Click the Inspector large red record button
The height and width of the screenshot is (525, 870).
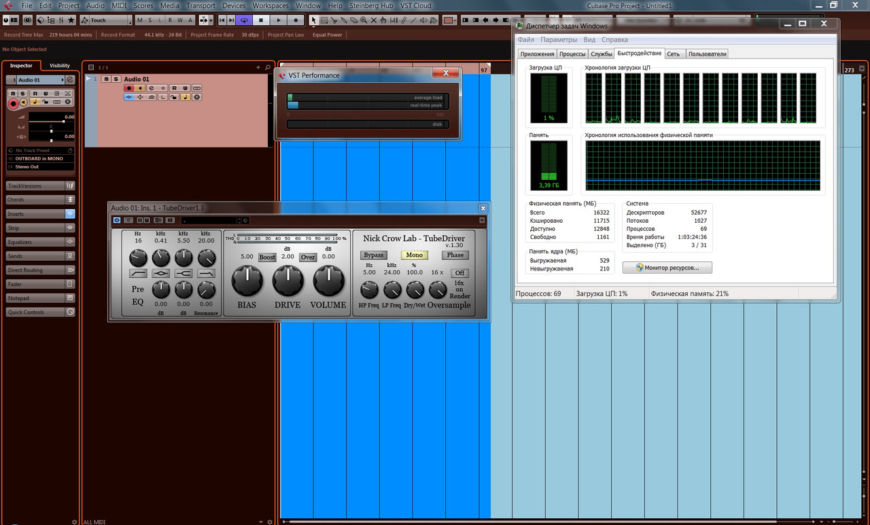click(x=13, y=103)
